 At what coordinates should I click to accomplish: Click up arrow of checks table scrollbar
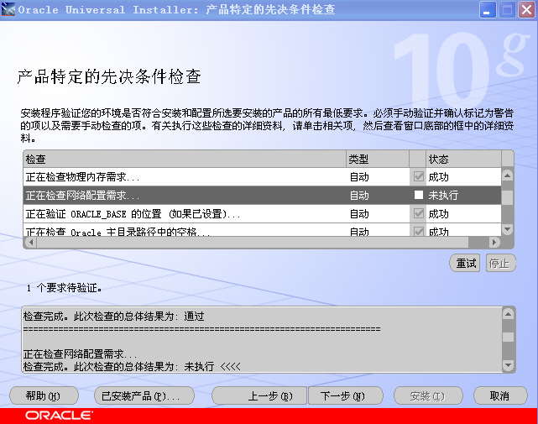coord(507,175)
